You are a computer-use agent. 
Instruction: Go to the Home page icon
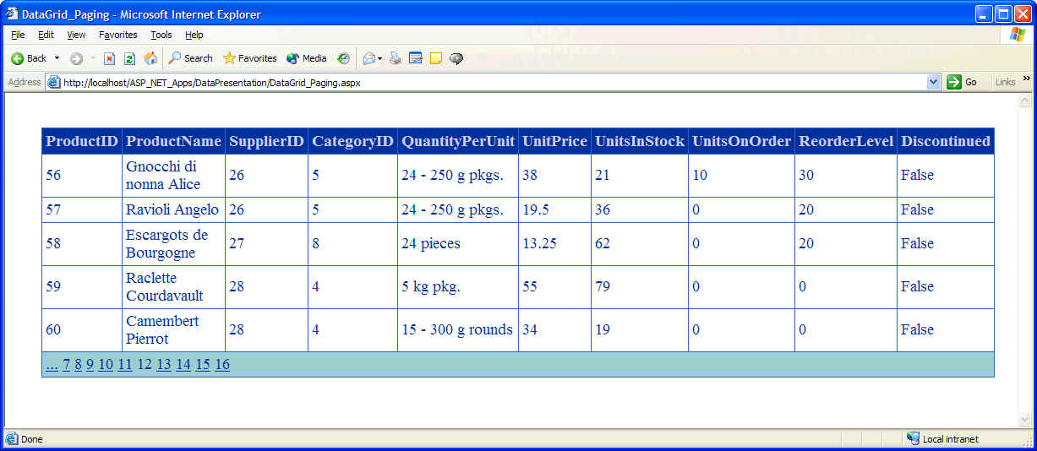(150, 58)
